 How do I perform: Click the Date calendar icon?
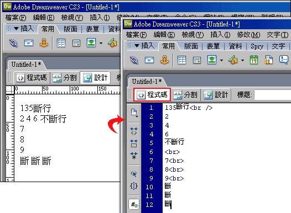[x=254, y=60]
